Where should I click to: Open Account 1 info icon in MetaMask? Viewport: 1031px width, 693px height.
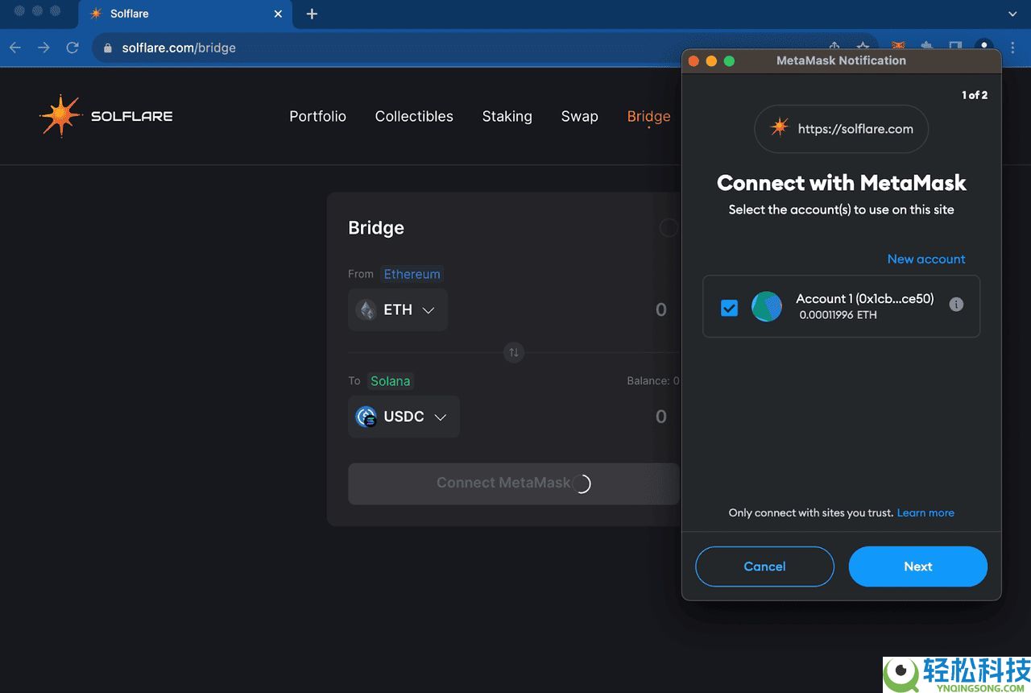956,305
